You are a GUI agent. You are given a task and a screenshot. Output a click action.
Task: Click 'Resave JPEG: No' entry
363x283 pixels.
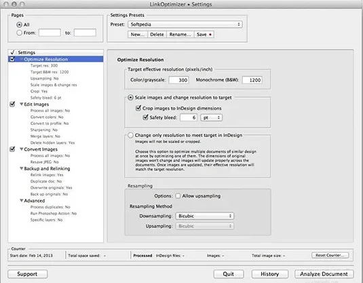[x=45, y=162]
